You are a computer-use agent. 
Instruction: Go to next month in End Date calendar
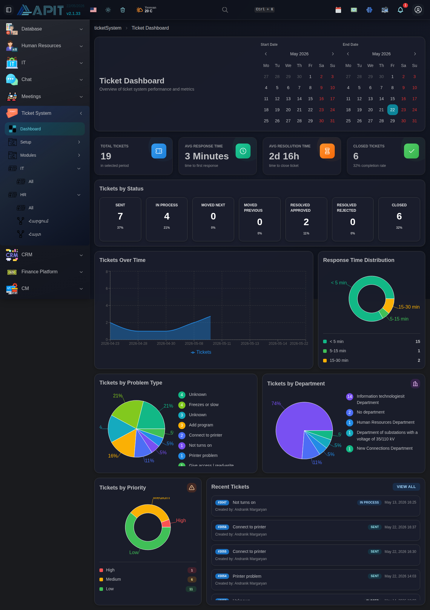click(415, 54)
